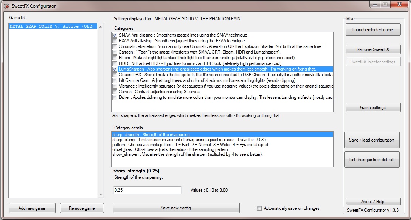This screenshot has width=411, height=220.
Task: Close the SweetFX Configurator window
Action: 399,5
